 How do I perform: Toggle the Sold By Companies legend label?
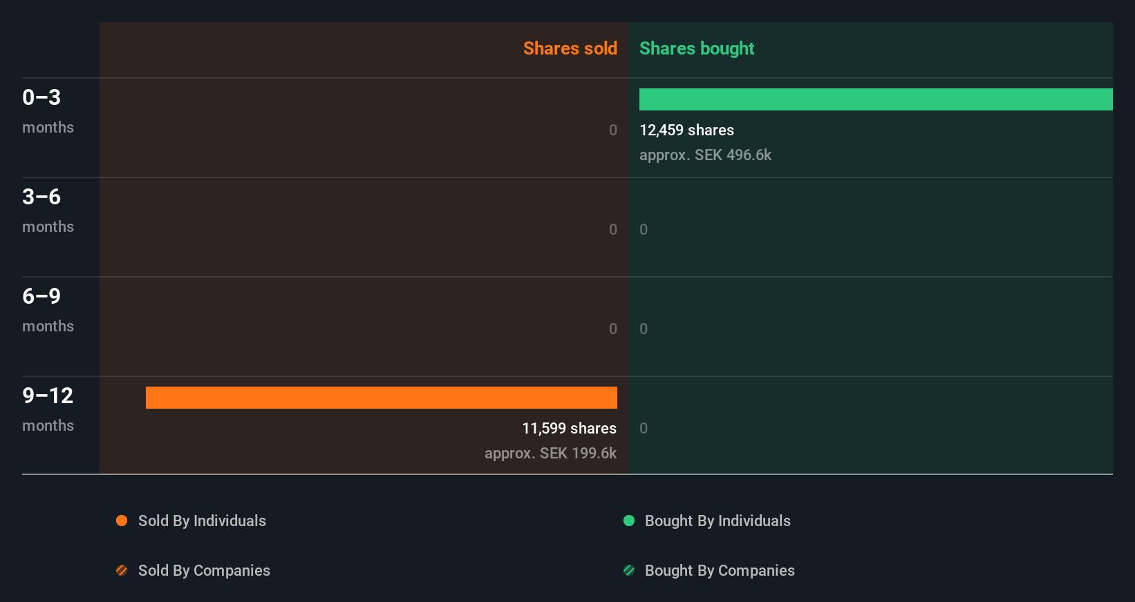pyautogui.click(x=204, y=570)
